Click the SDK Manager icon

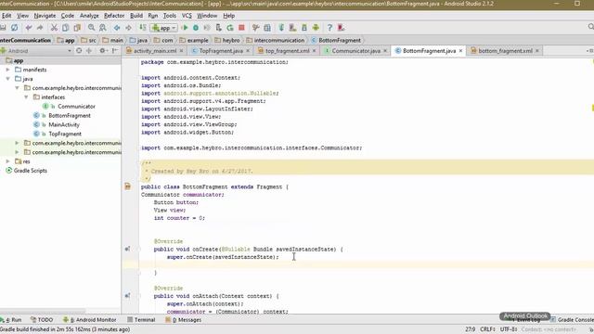point(304,28)
